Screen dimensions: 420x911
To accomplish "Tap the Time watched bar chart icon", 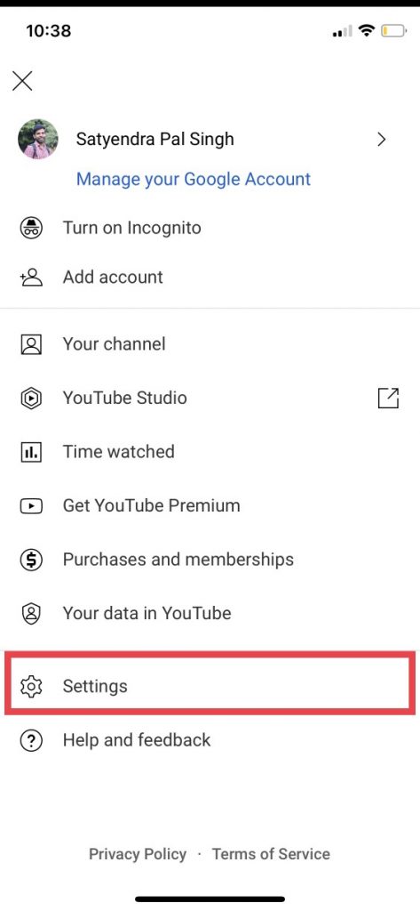I will tap(31, 452).
